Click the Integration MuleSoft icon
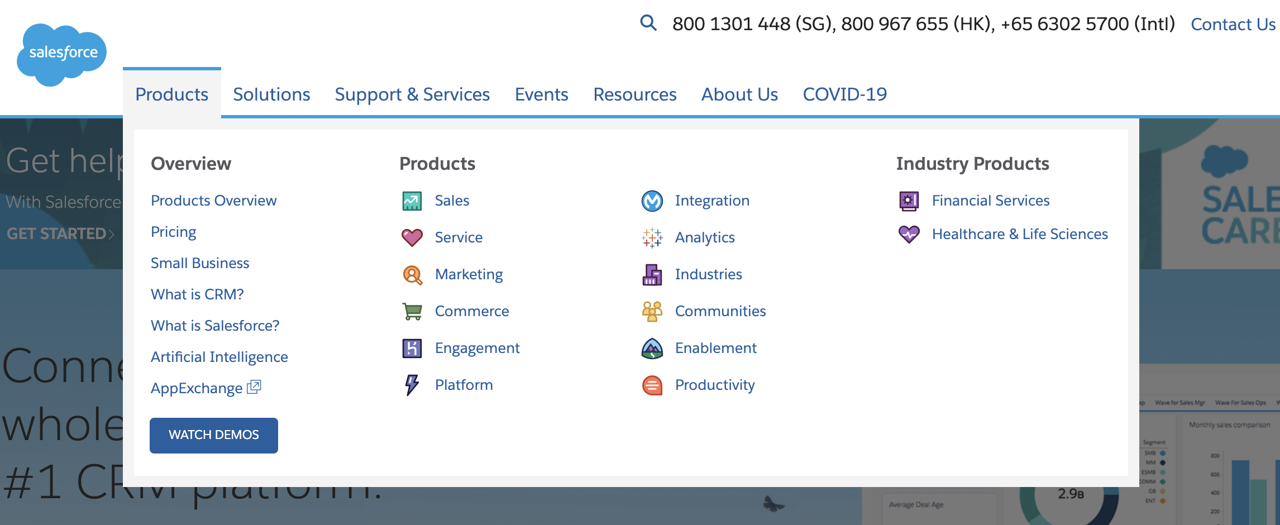Viewport: 1280px width, 525px height. 652,201
